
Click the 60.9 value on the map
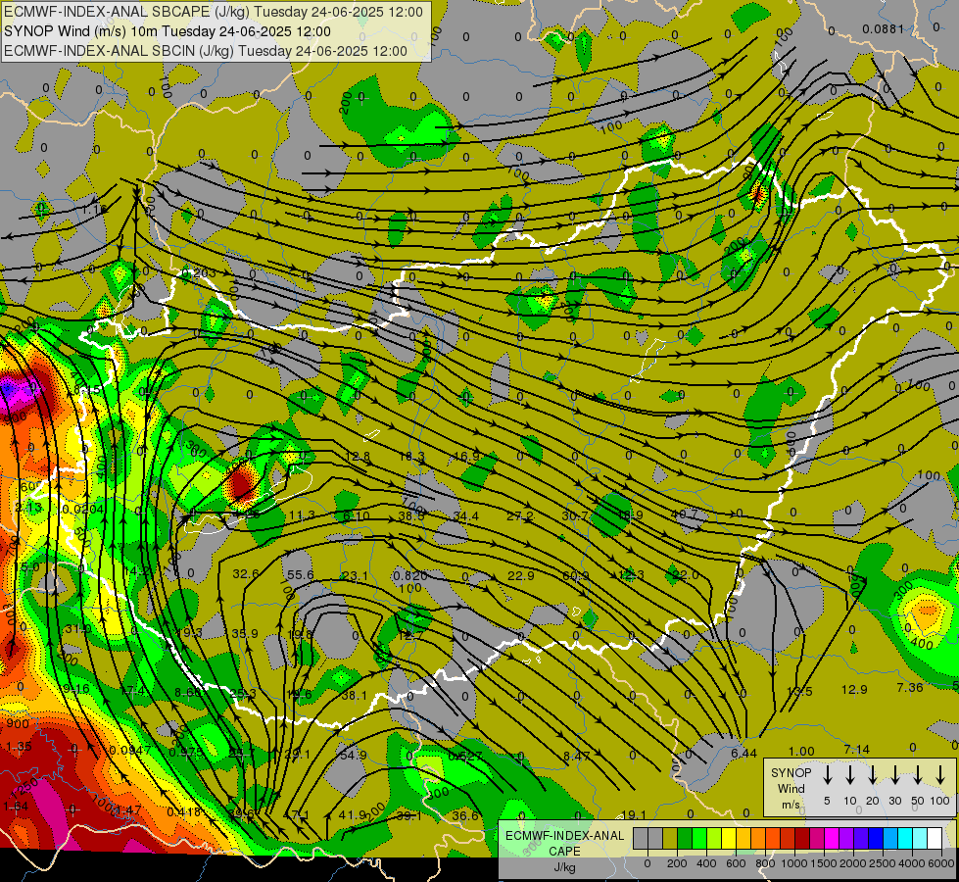(576, 576)
